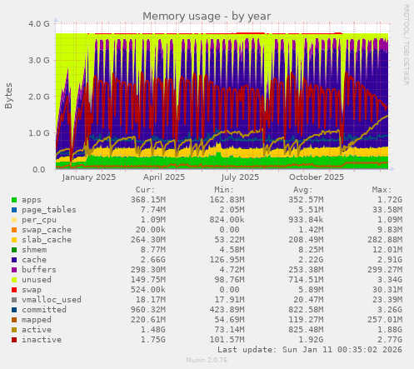Click the swap_cache legend color swatch

coord(14,230)
